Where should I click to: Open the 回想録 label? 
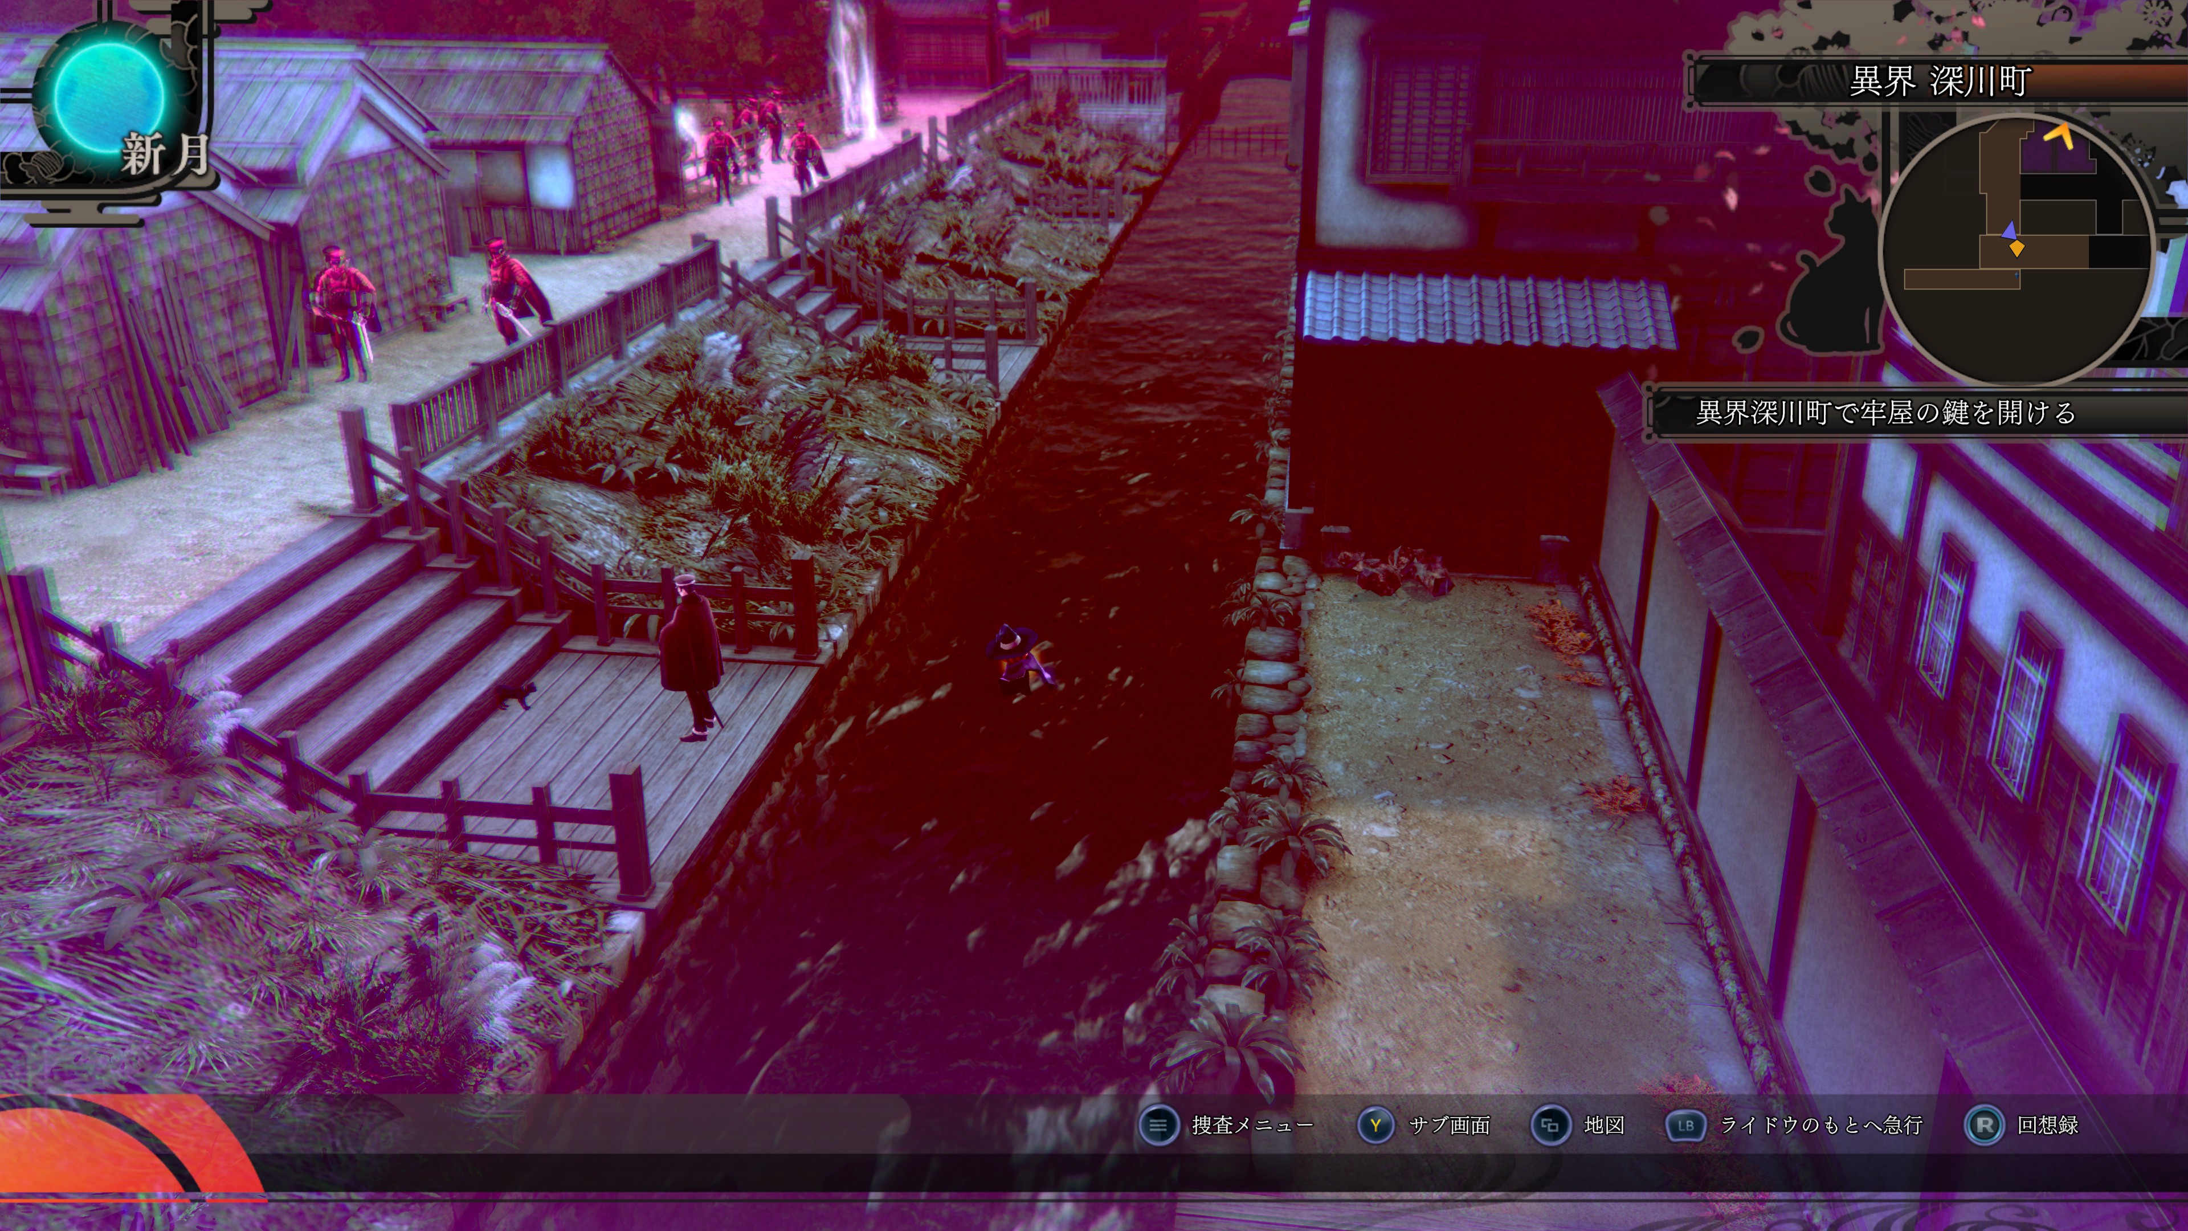(2048, 1126)
